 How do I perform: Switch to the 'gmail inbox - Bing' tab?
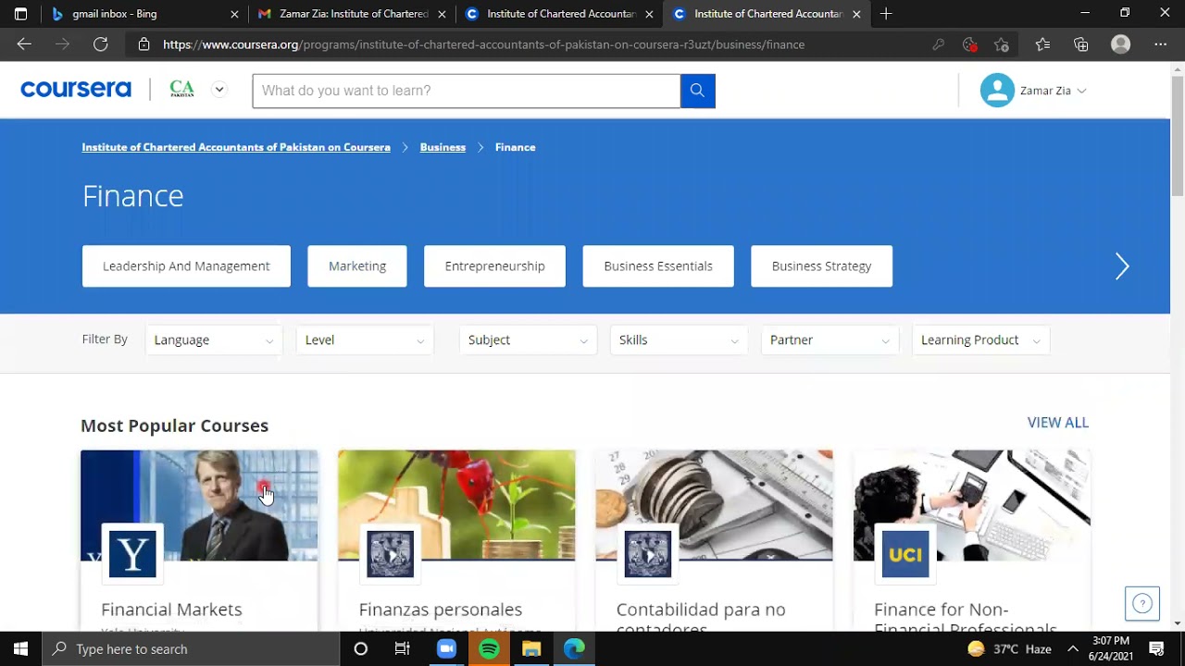pyautogui.click(x=145, y=14)
